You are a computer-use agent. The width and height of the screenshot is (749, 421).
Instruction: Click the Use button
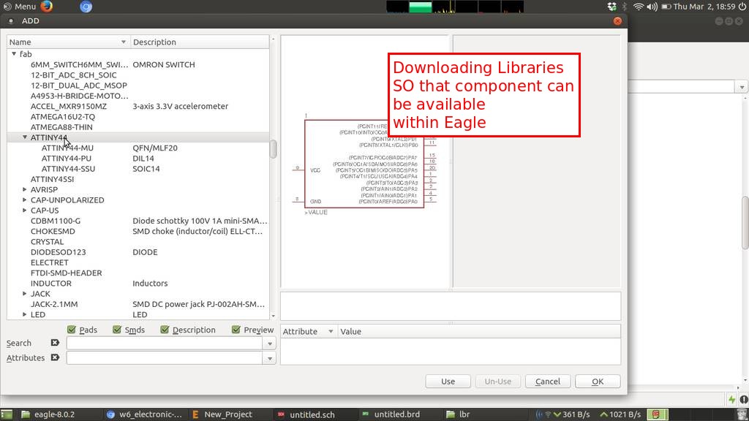pos(448,382)
